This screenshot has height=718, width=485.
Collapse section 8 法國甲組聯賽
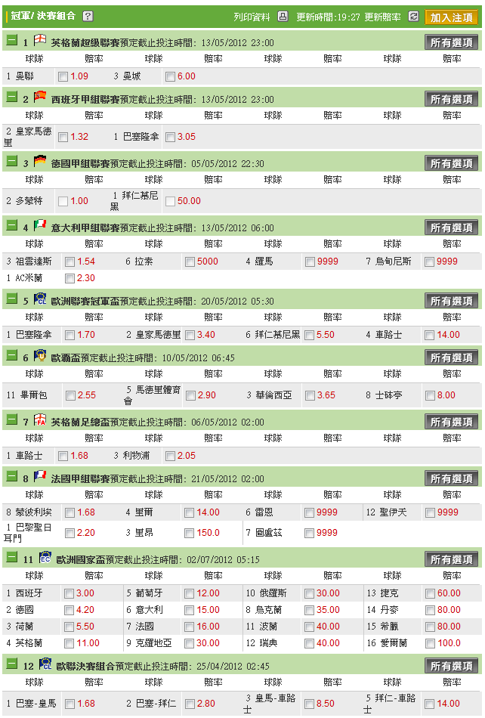[12, 477]
